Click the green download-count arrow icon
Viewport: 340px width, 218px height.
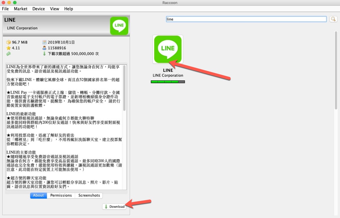[x=44, y=54]
